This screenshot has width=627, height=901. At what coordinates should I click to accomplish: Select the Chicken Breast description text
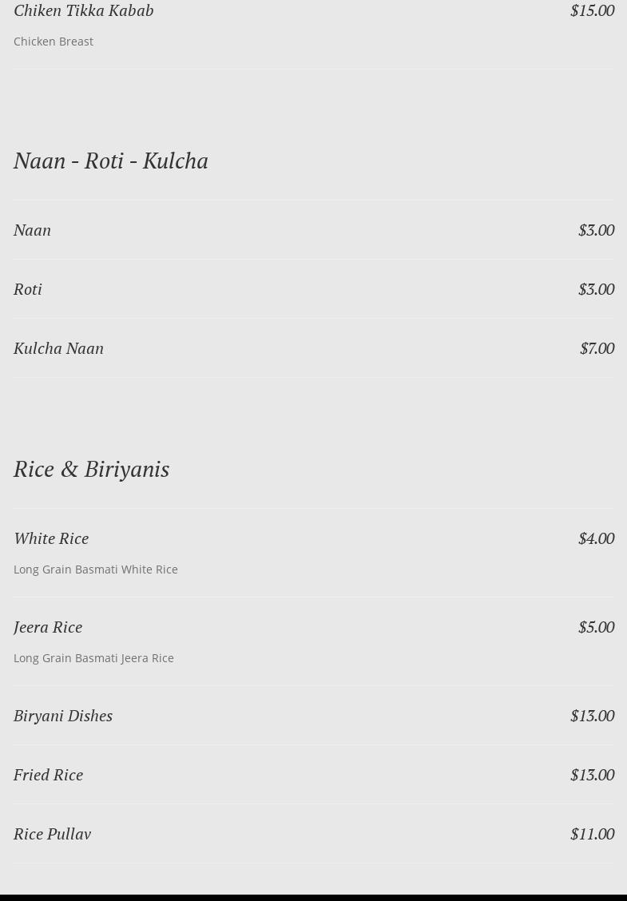click(x=54, y=42)
